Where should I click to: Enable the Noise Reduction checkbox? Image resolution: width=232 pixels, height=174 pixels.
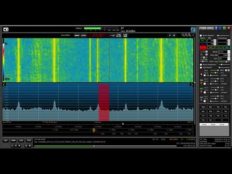pos(201,65)
